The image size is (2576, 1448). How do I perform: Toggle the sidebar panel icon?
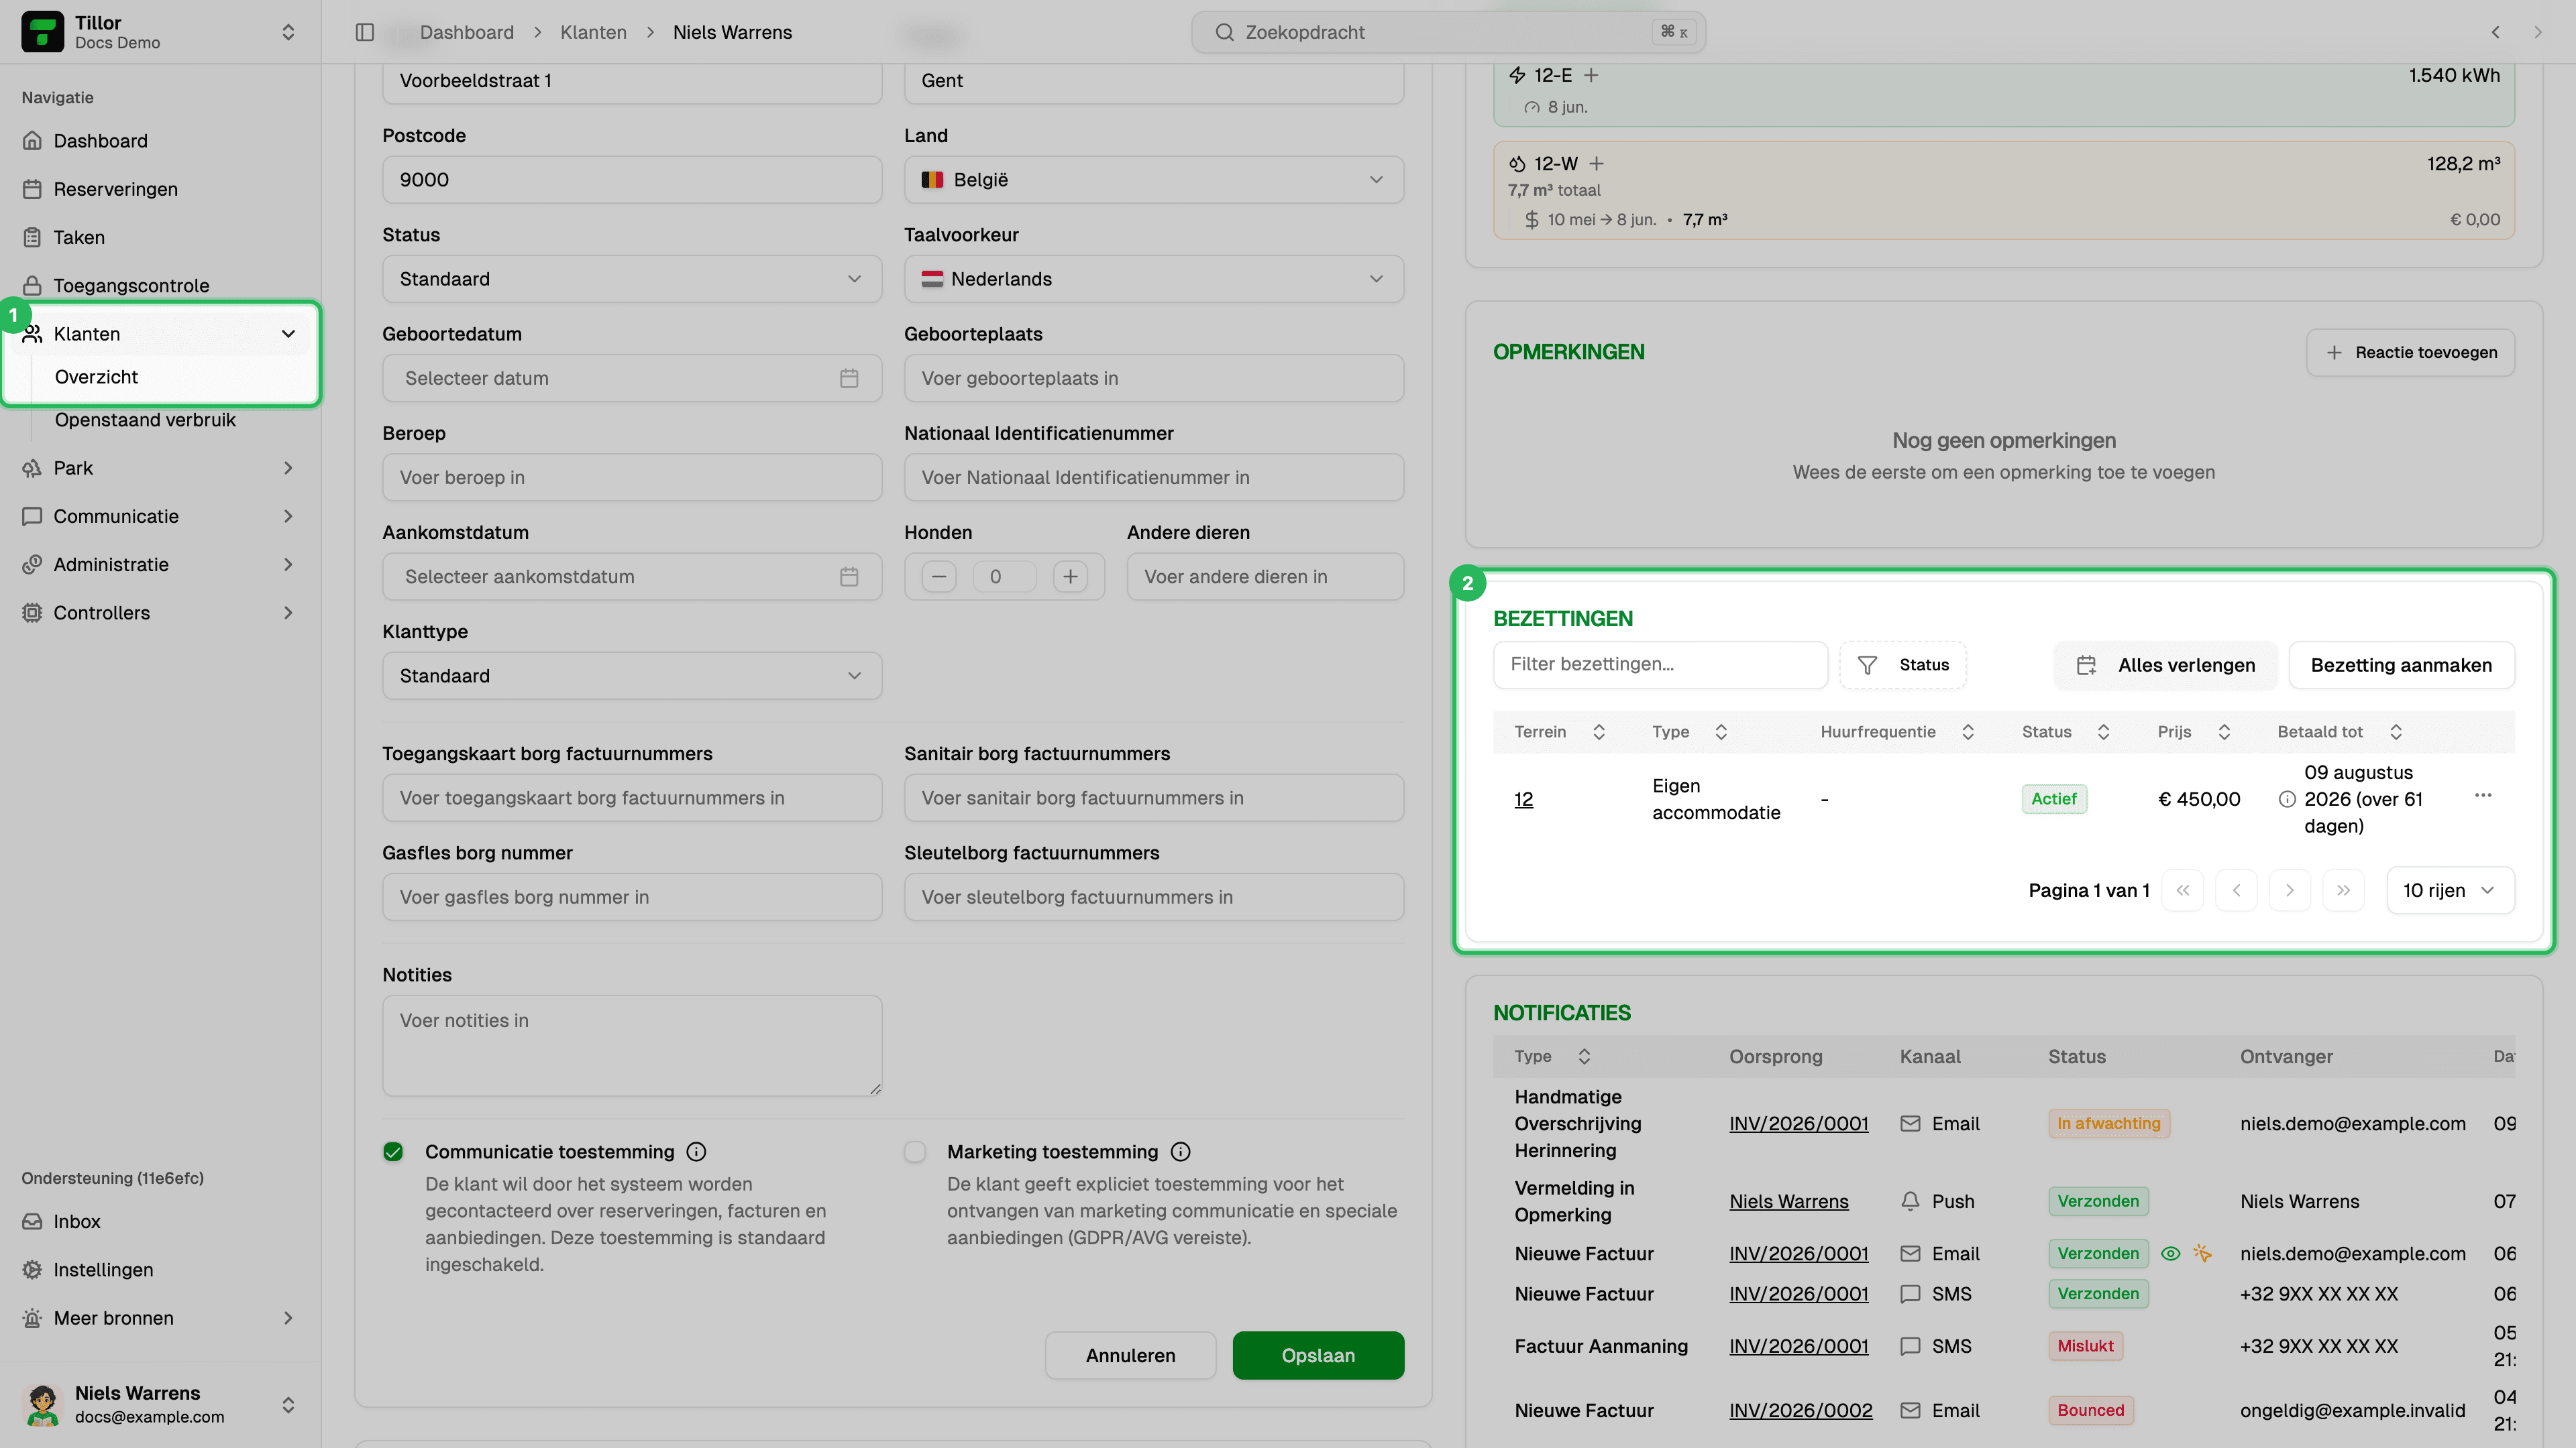click(365, 32)
